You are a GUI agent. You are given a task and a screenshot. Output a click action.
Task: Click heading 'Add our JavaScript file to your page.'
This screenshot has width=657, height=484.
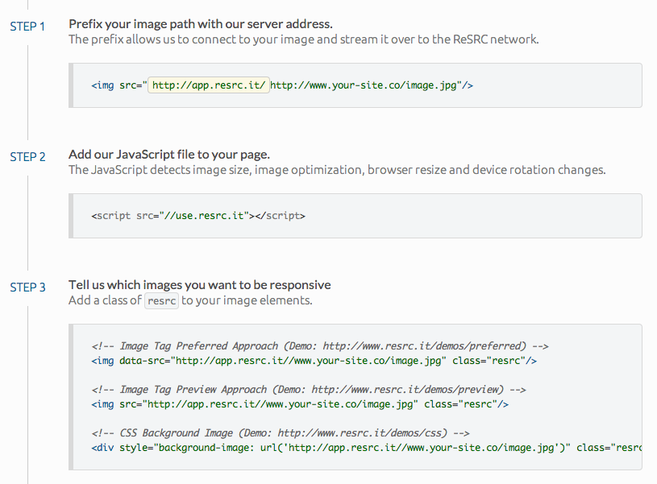(169, 155)
